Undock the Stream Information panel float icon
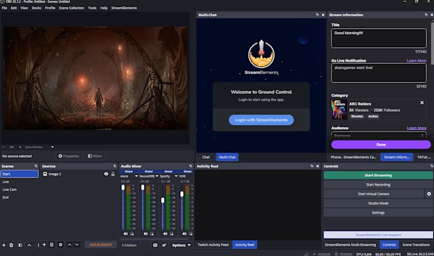This screenshot has height=256, width=434. point(426,15)
